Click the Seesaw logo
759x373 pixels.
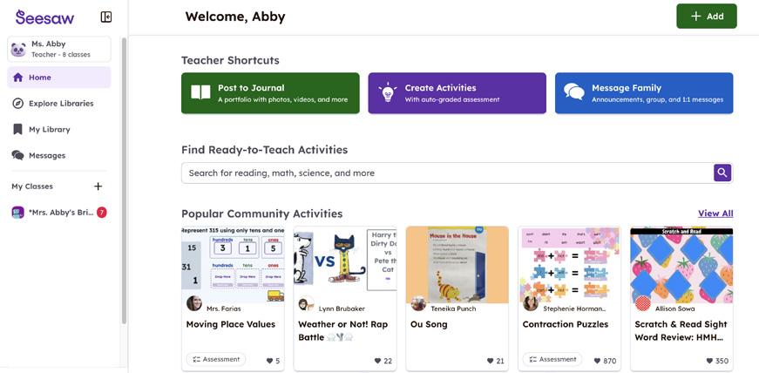click(x=43, y=17)
